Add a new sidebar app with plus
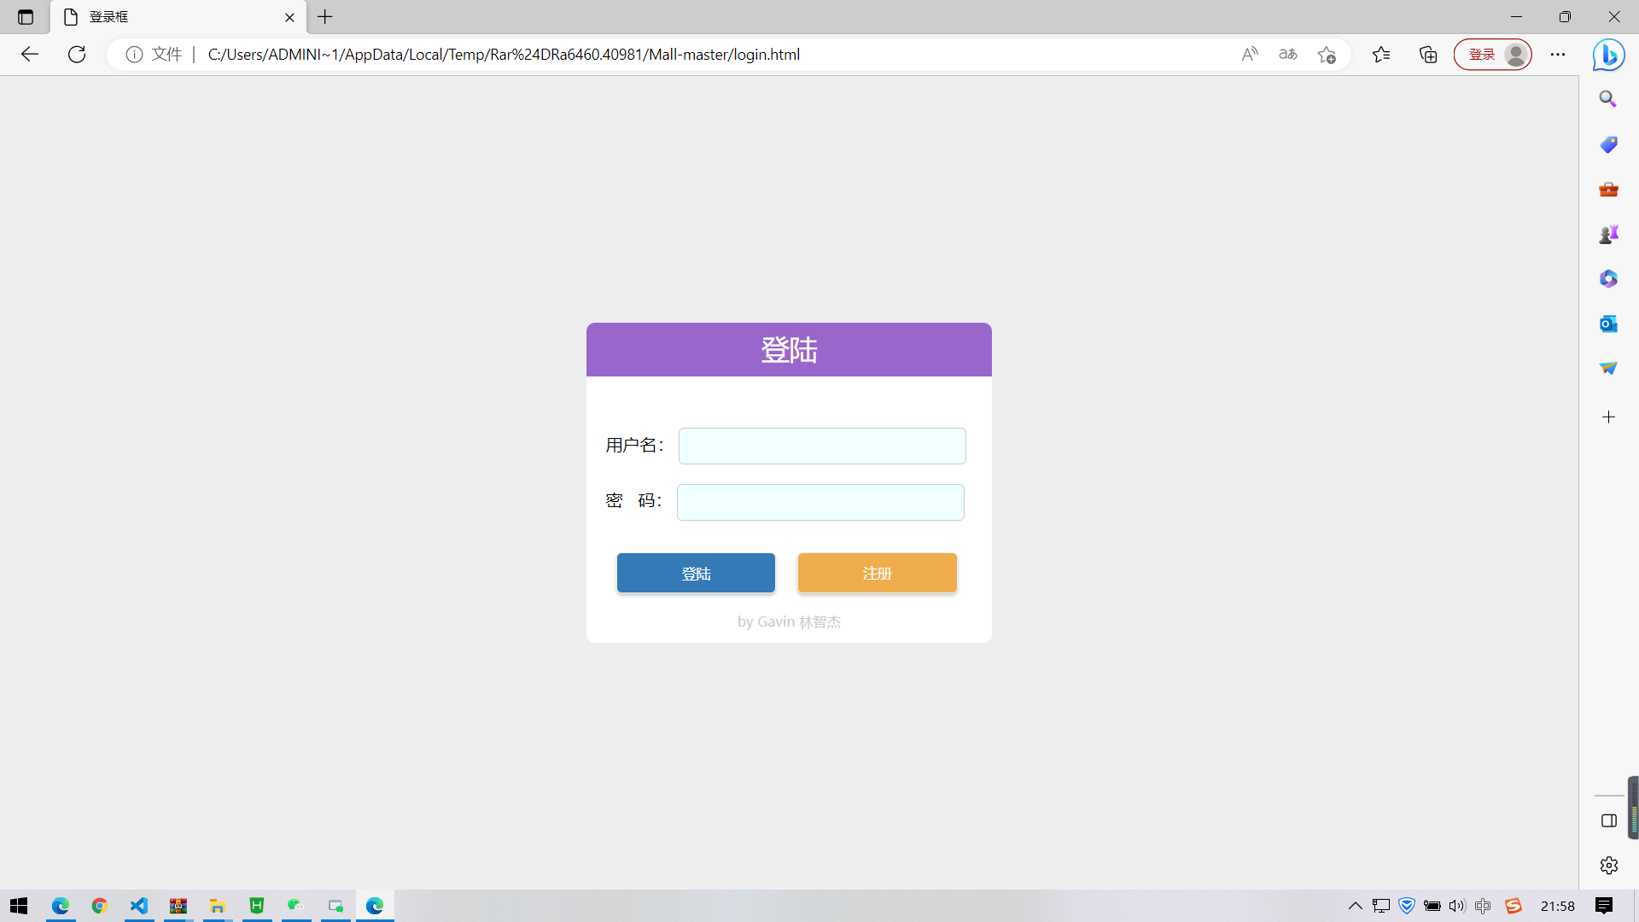This screenshot has height=922, width=1639. [x=1608, y=417]
